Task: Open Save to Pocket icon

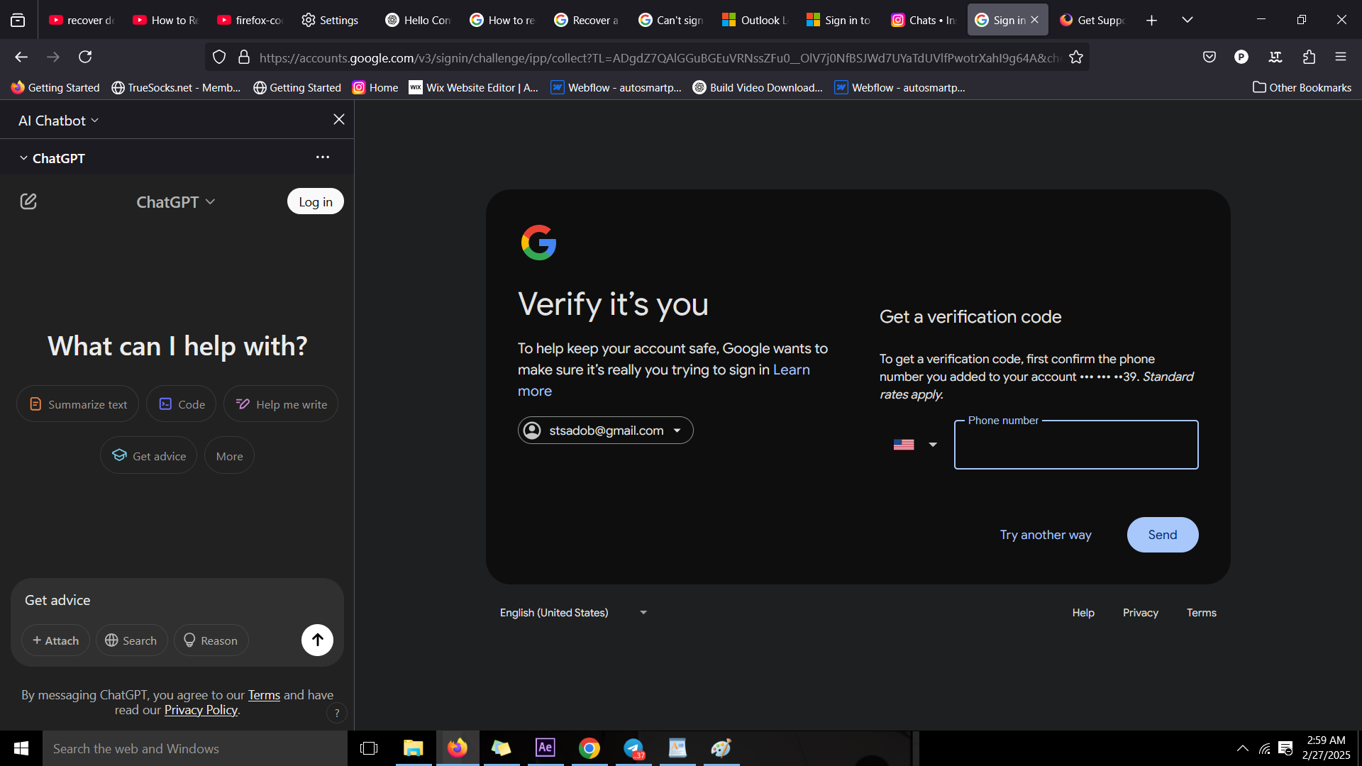Action: pyautogui.click(x=1209, y=57)
